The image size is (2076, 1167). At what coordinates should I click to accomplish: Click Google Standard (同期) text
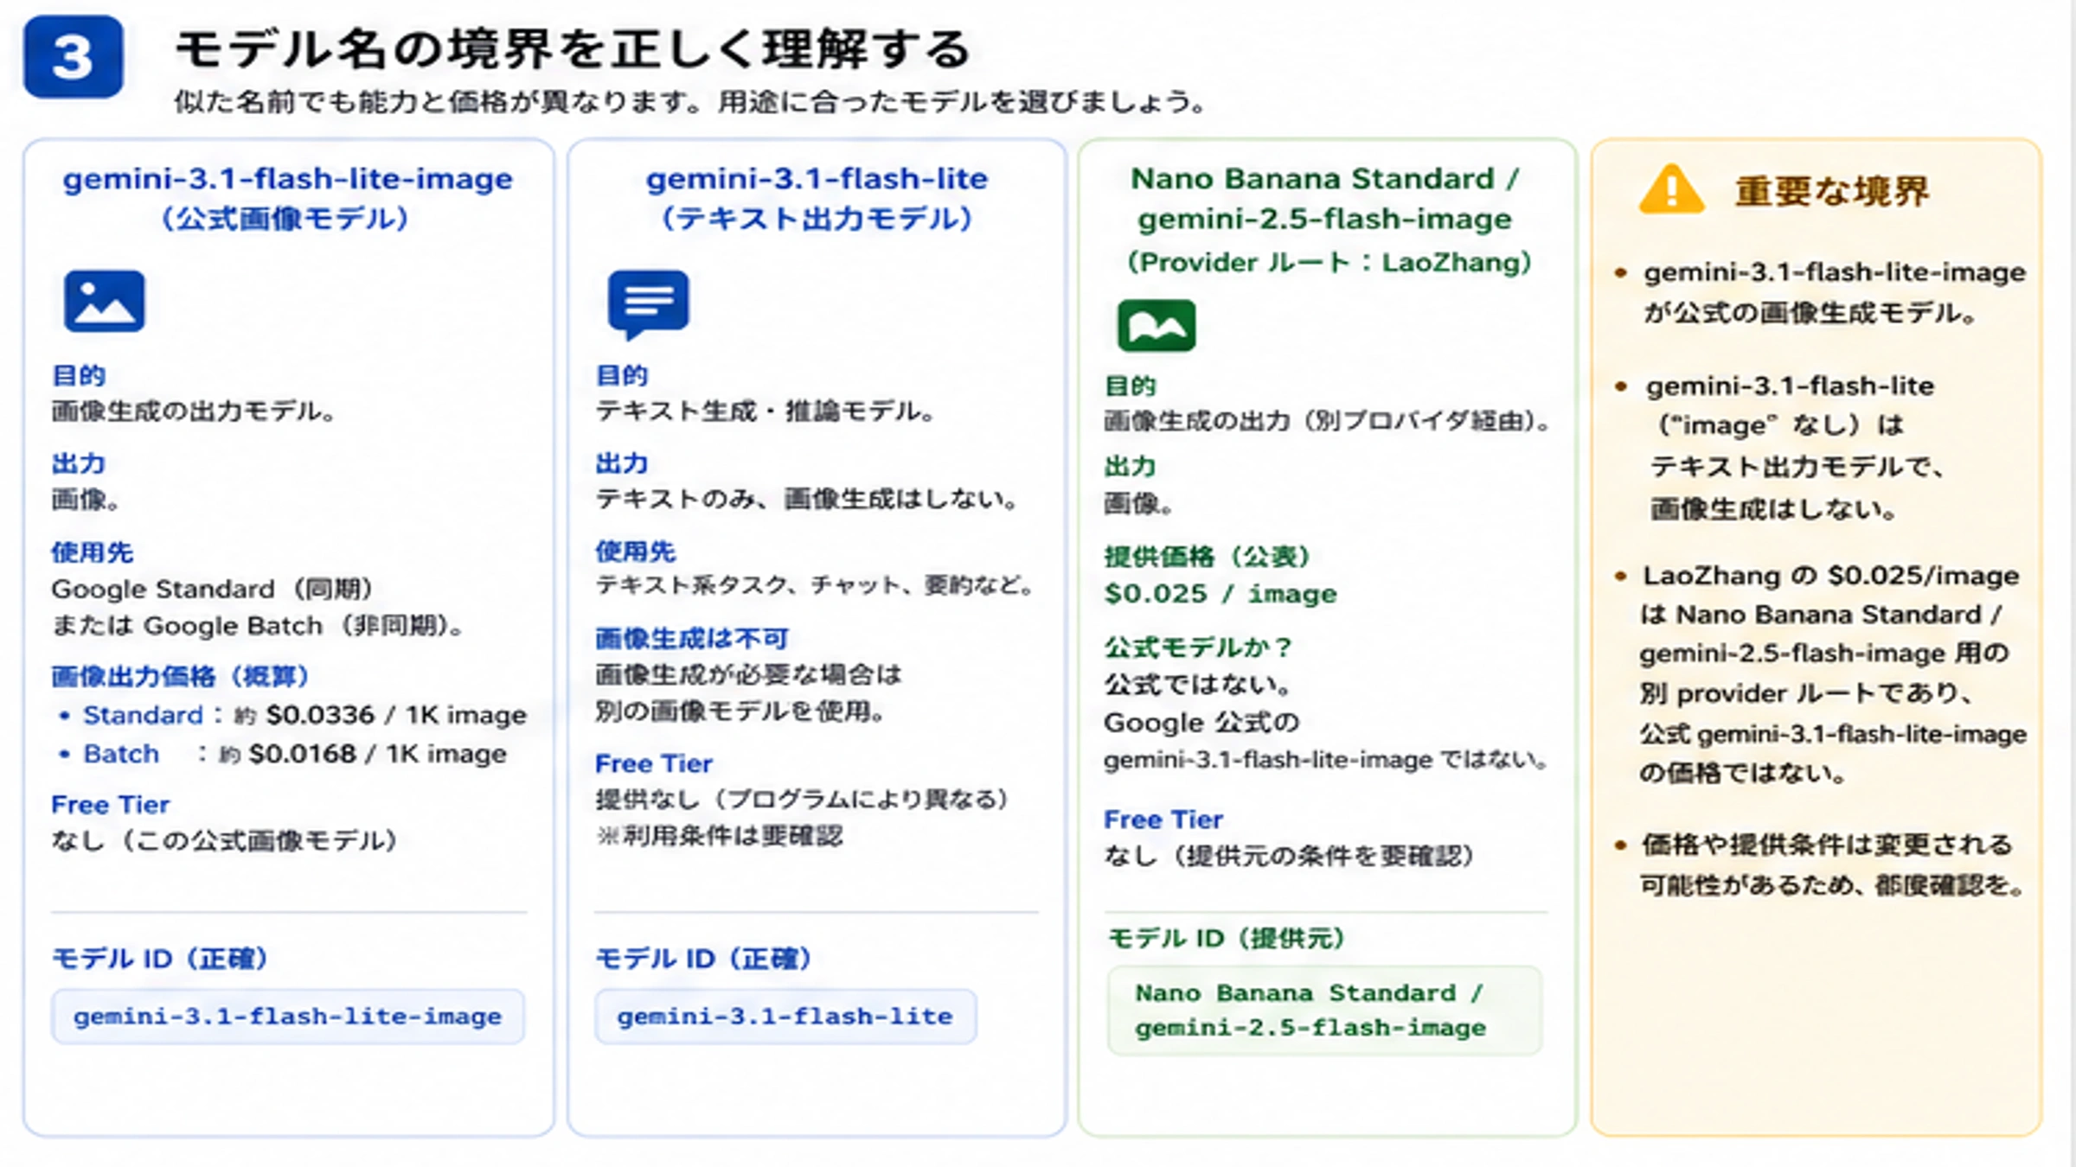click(x=212, y=590)
